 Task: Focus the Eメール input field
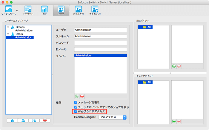pos(101,49)
